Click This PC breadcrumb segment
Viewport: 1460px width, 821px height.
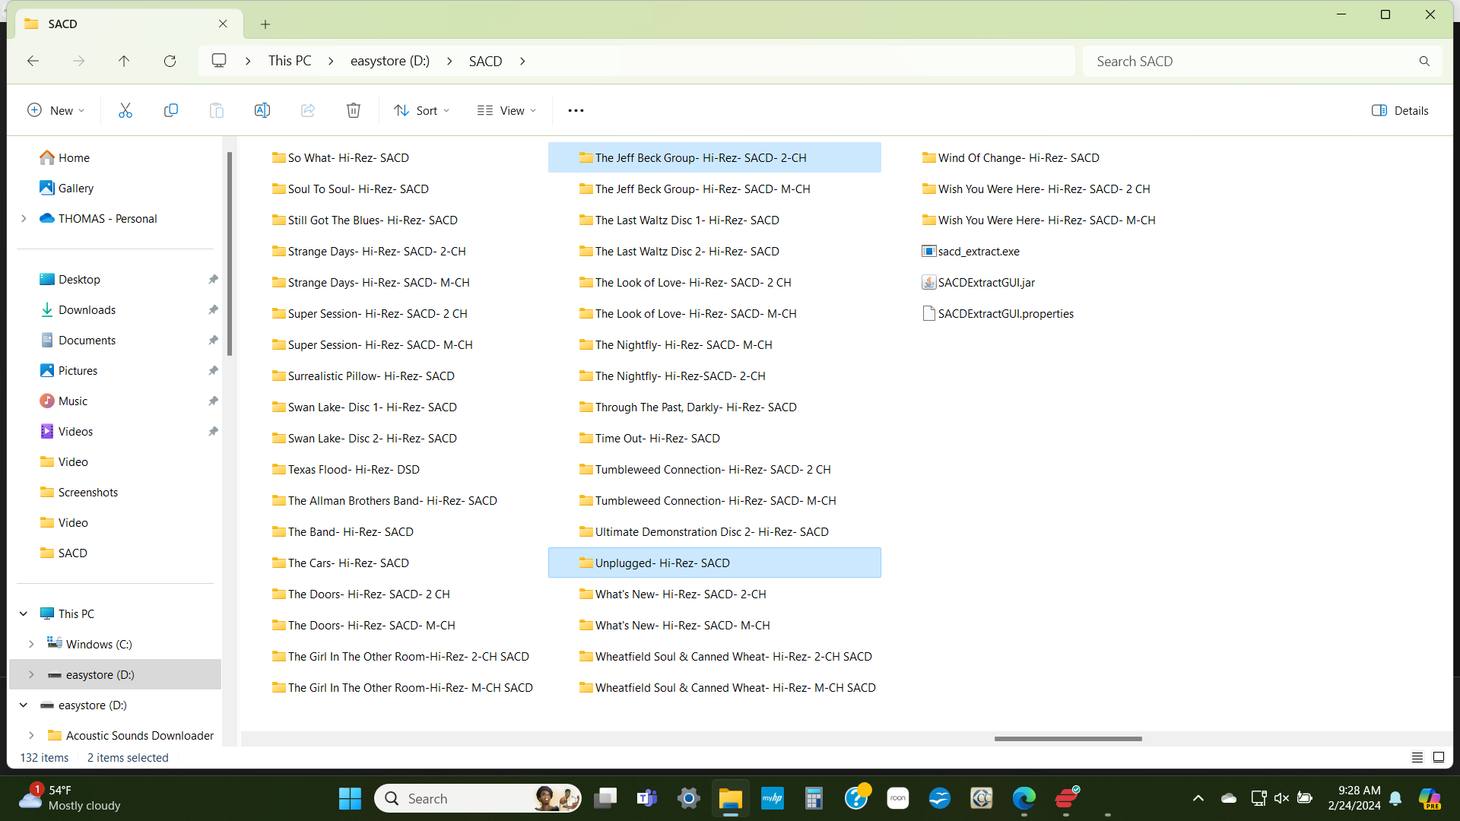[290, 61]
